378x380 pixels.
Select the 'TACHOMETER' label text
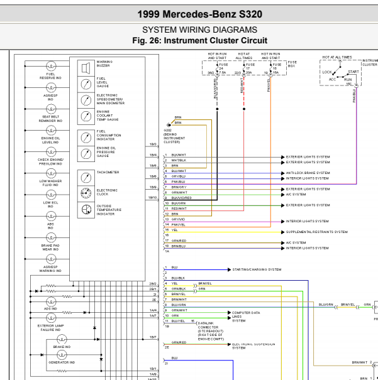[x=108, y=172]
